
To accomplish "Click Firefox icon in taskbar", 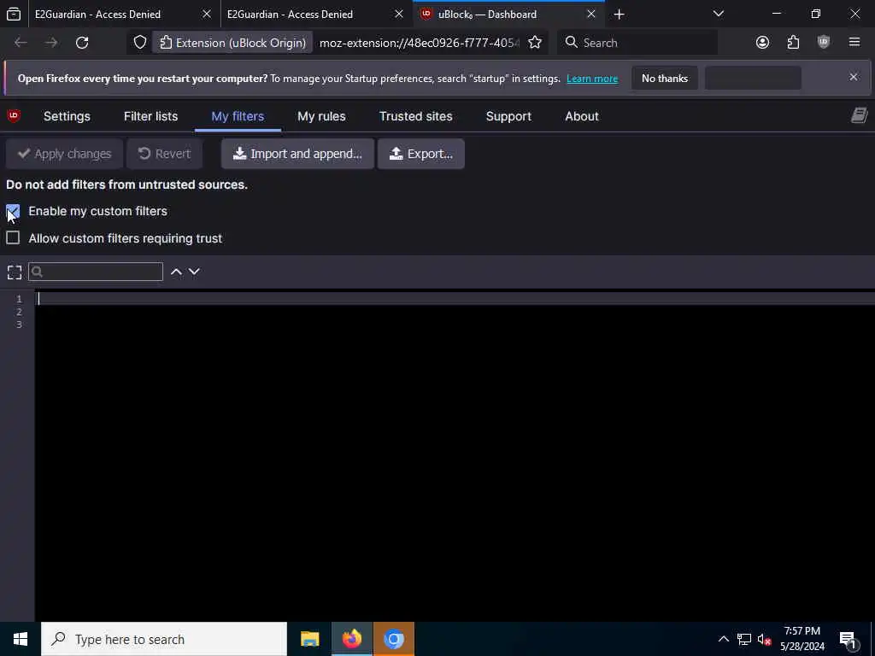I will coord(351,639).
